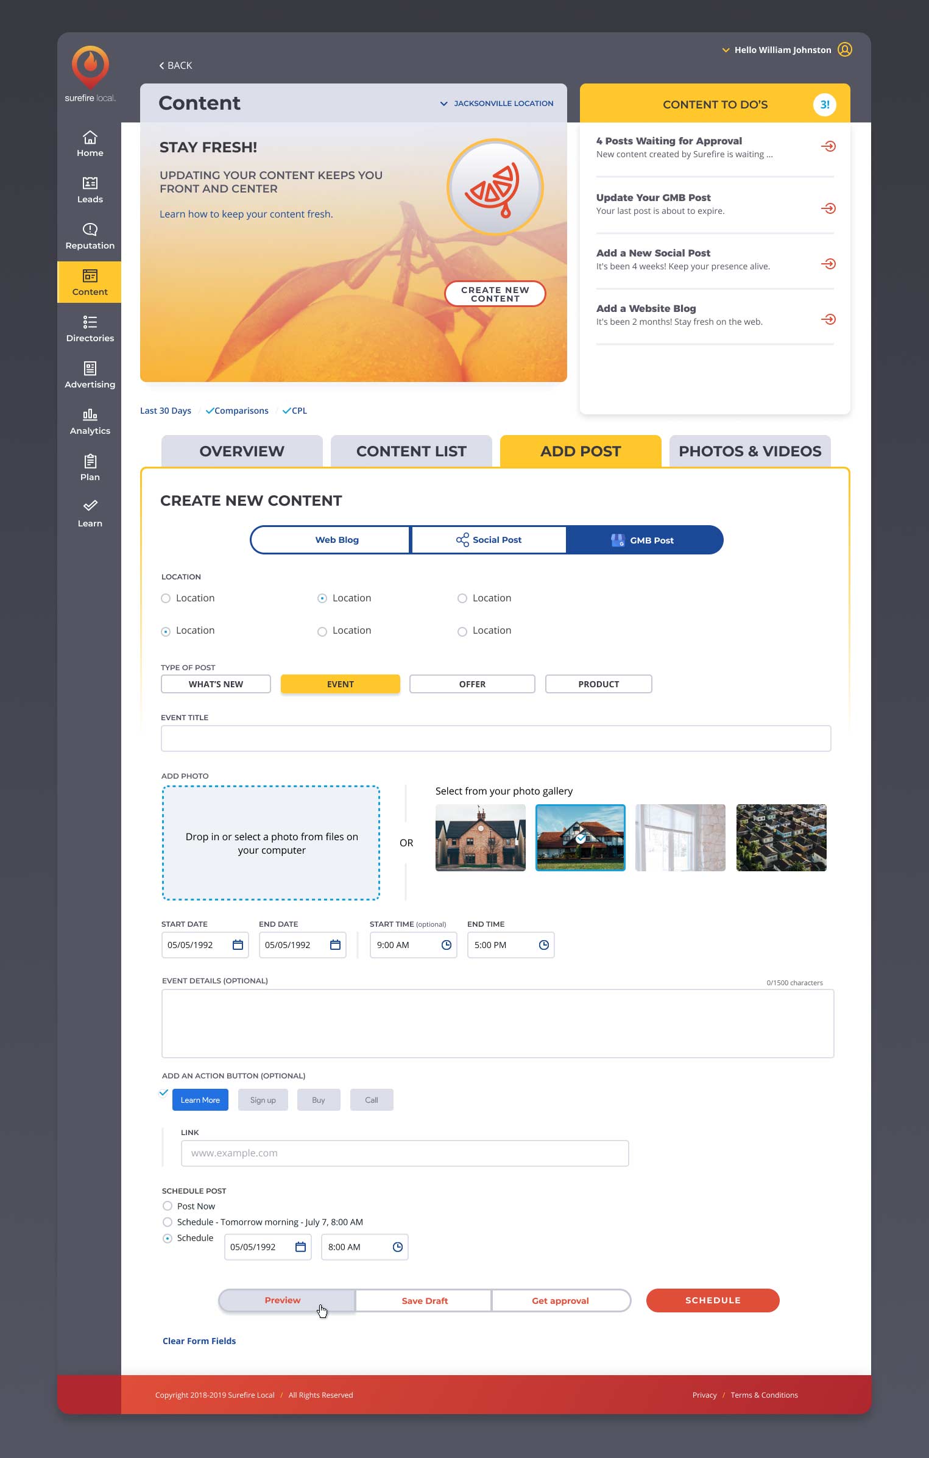Image resolution: width=929 pixels, height=1458 pixels.
Task: Click the End Time clock icon
Action: pyautogui.click(x=543, y=944)
